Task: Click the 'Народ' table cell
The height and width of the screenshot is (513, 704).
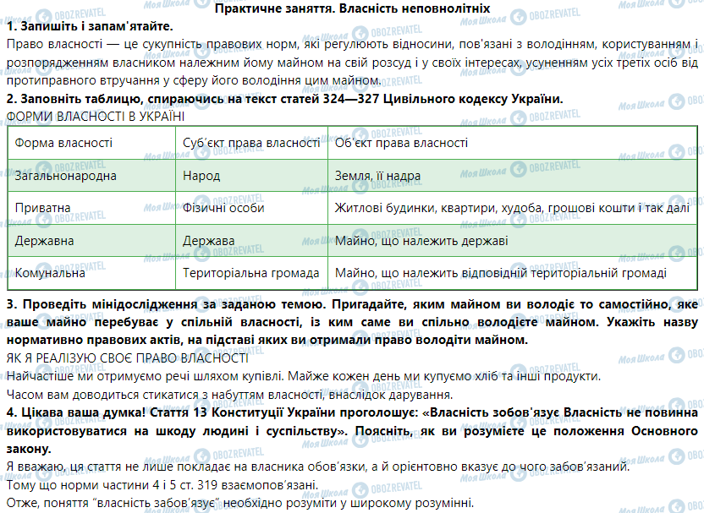Action: tap(201, 176)
